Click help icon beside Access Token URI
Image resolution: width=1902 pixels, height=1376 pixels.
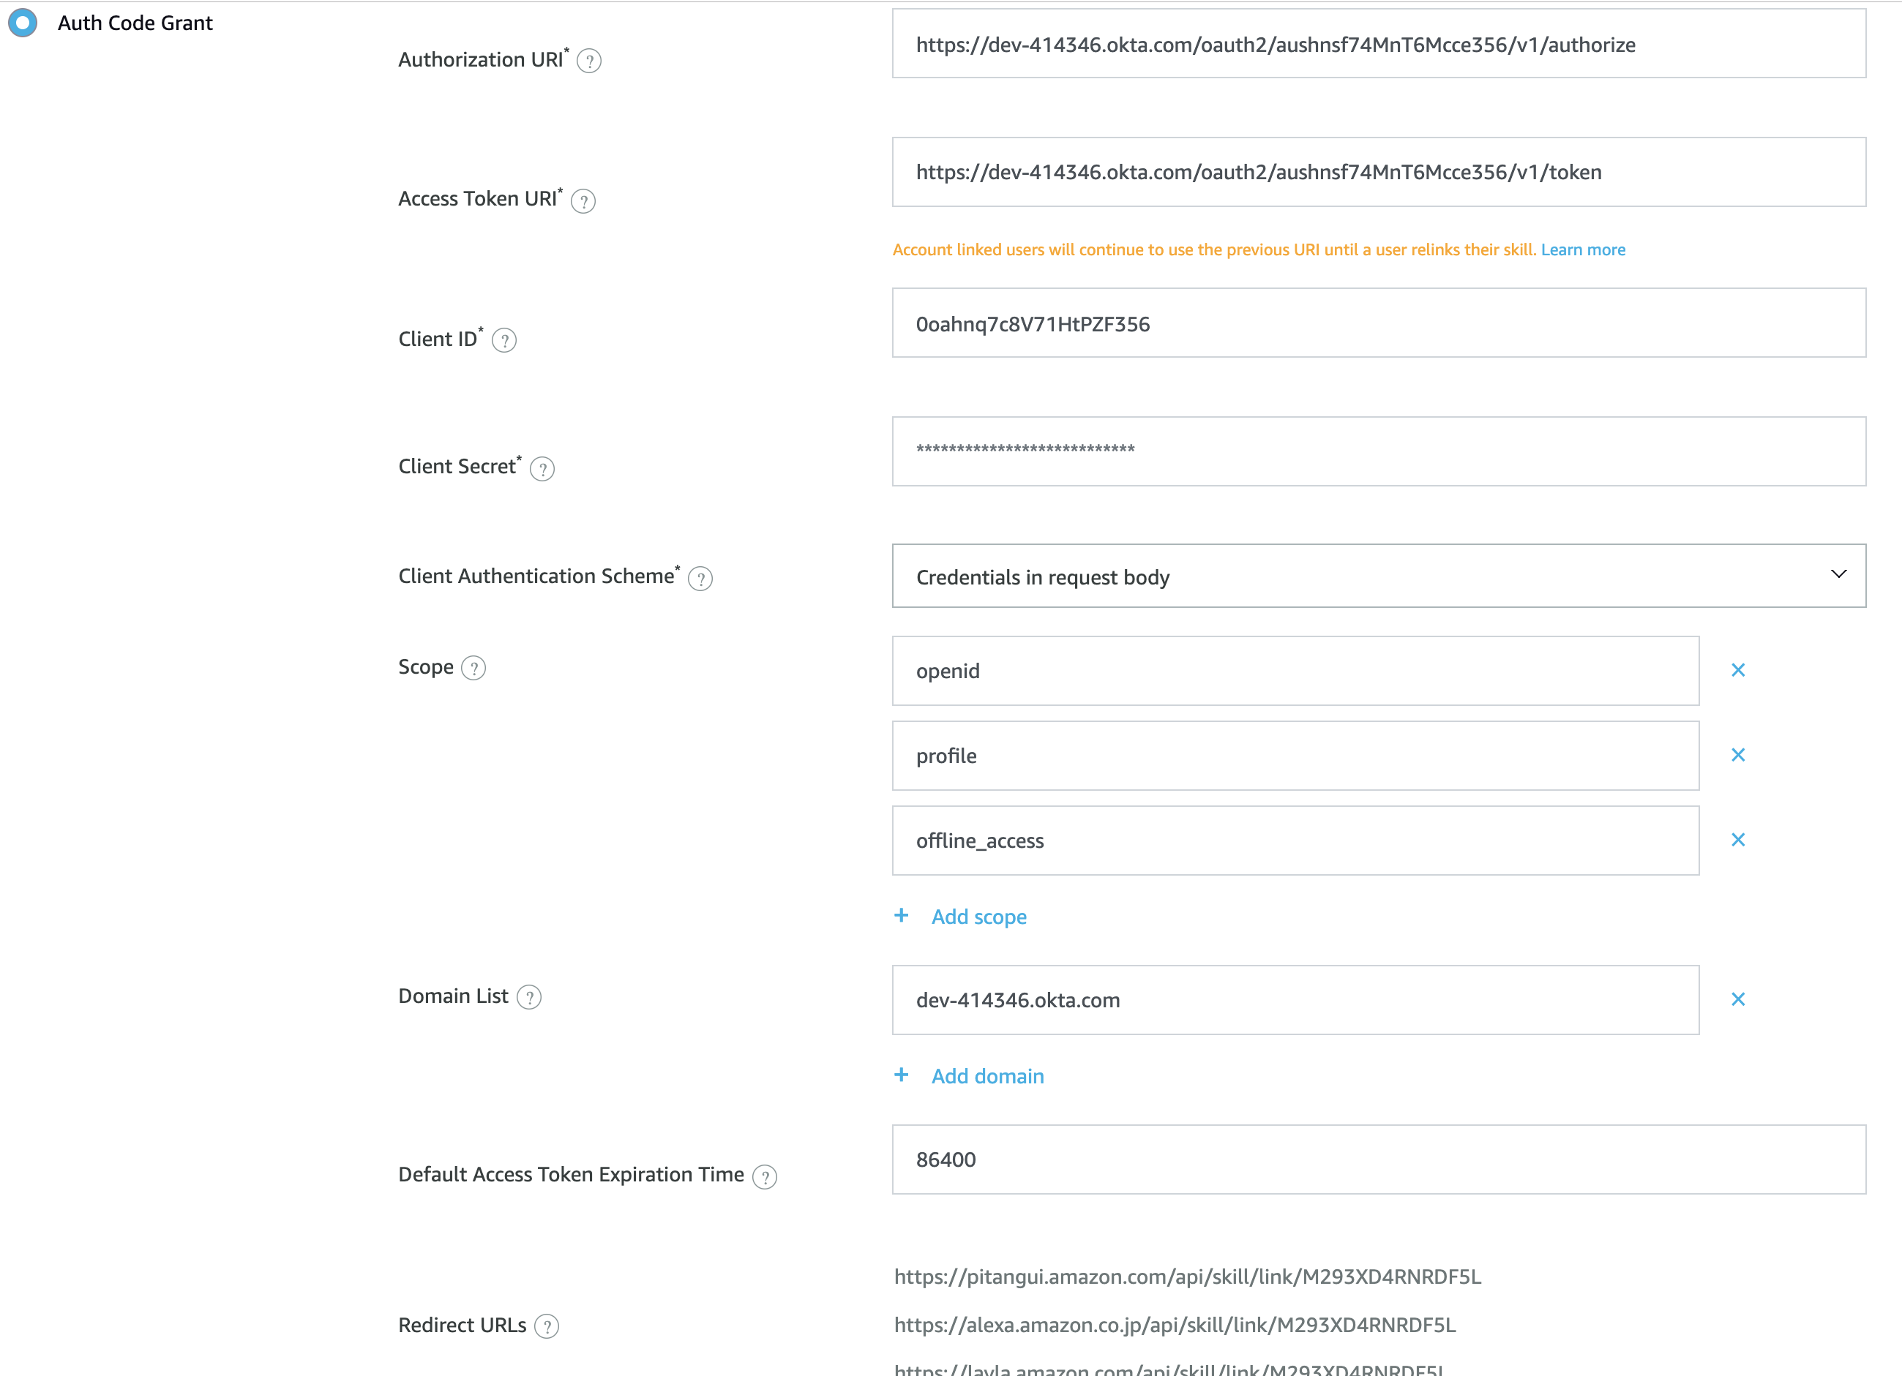tap(583, 201)
